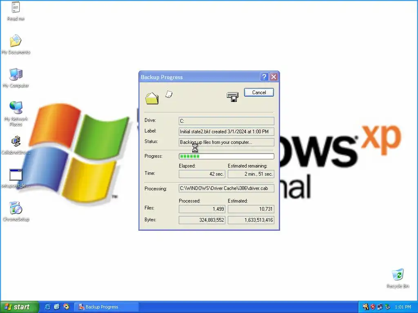Click processed files value 1,499

tap(202, 209)
